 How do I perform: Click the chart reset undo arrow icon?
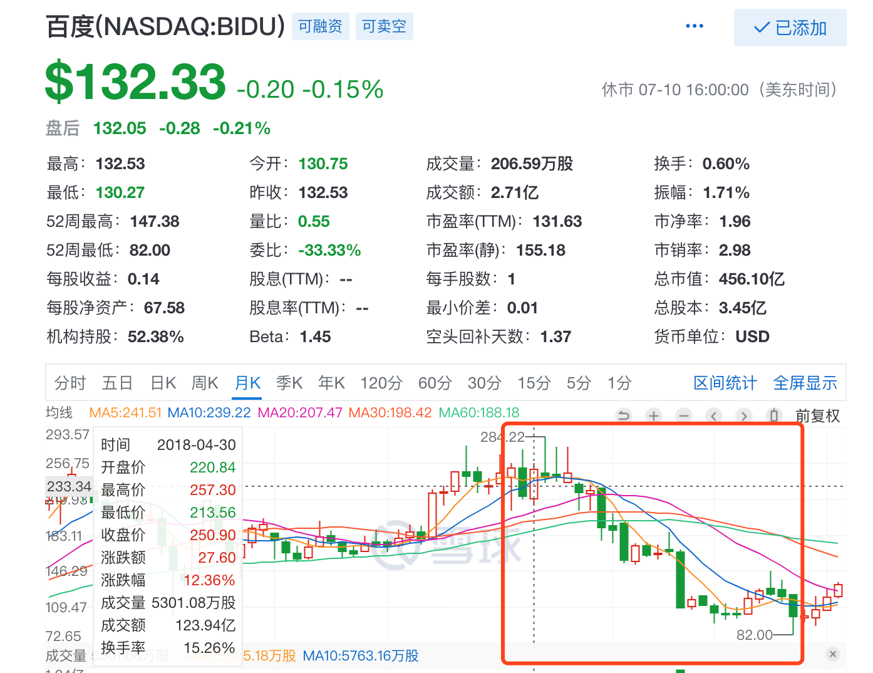[624, 415]
